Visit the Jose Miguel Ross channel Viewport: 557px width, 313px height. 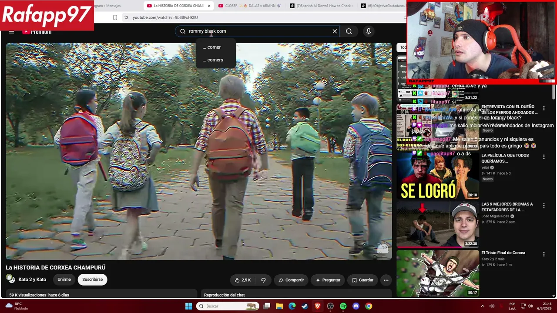[x=495, y=216]
